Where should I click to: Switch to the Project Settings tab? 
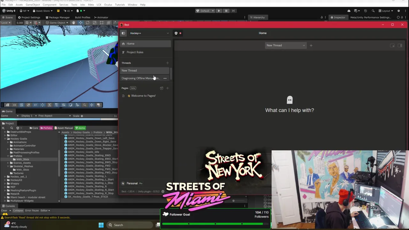(29, 18)
